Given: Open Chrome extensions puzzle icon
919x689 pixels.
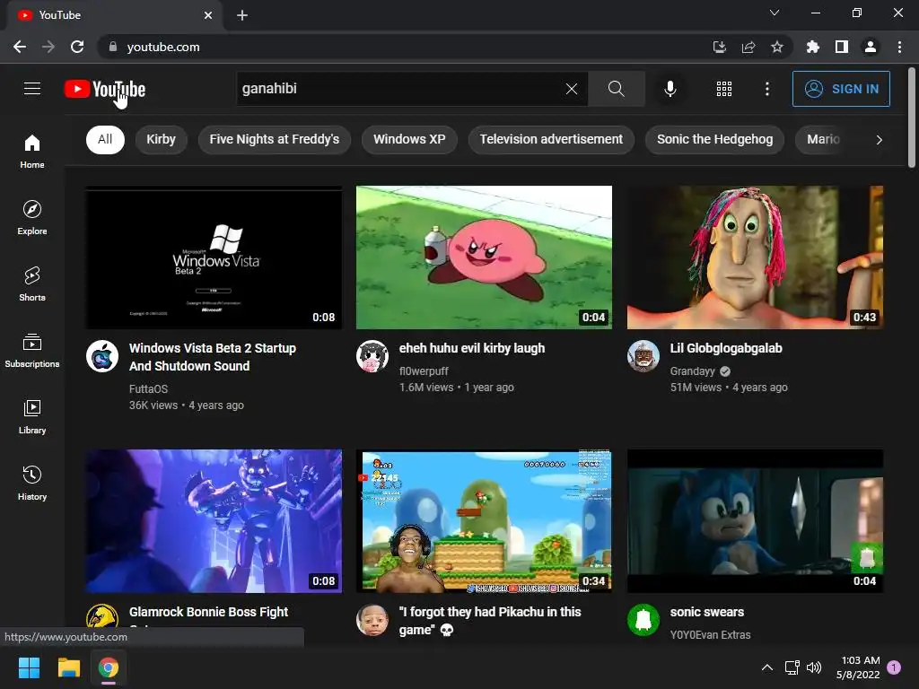Looking at the screenshot, I should coord(812,47).
